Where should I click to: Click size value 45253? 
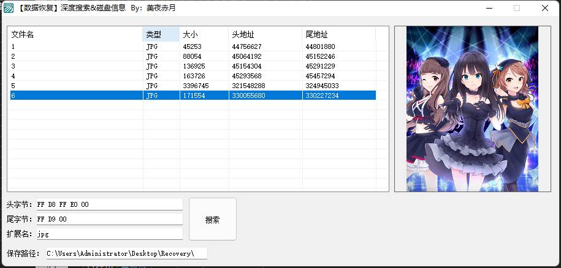(x=192, y=47)
